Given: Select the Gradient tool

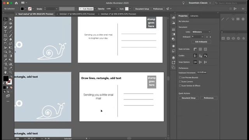Looking at the screenshot, I should [11, 56].
